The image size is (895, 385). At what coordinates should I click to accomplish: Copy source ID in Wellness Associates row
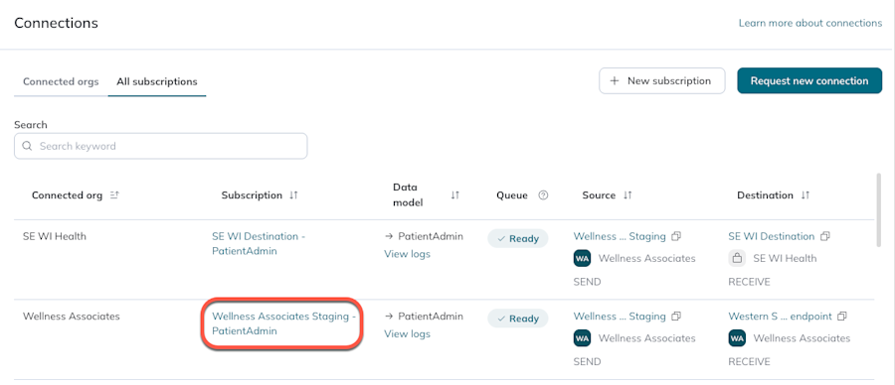pos(676,316)
